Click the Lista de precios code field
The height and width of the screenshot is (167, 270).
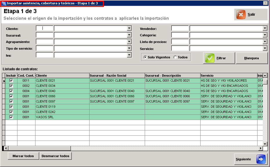(x=180, y=42)
